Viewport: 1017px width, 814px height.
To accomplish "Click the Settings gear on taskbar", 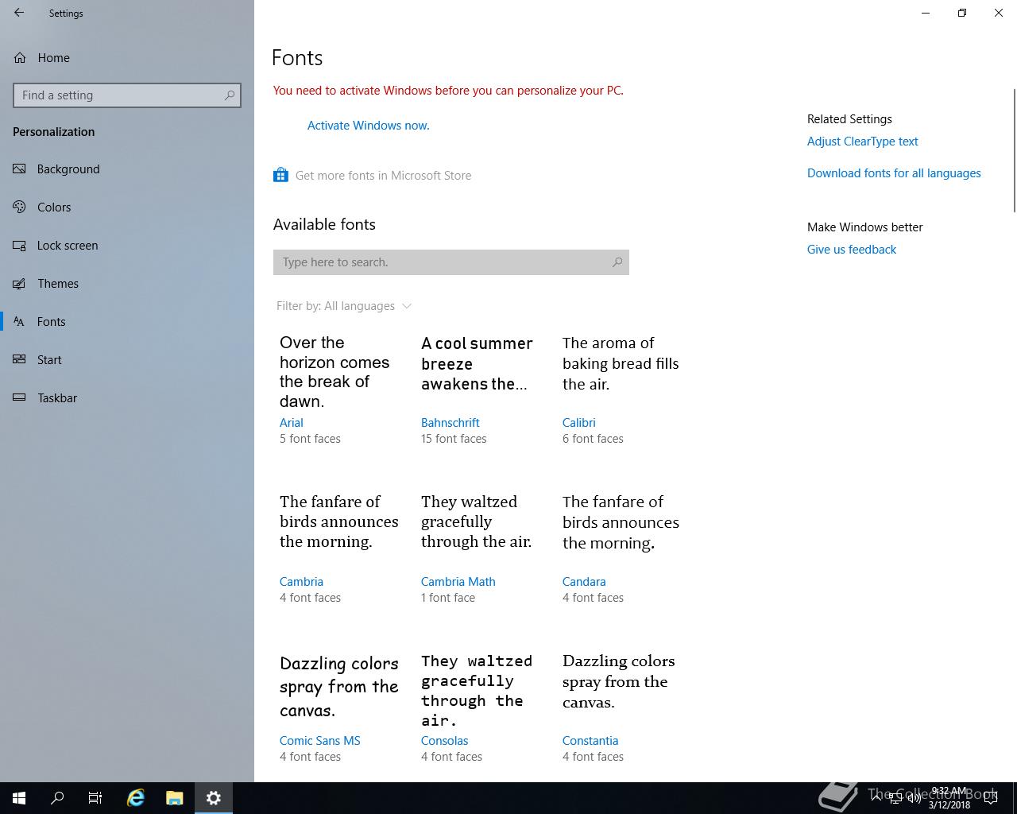I will [214, 798].
